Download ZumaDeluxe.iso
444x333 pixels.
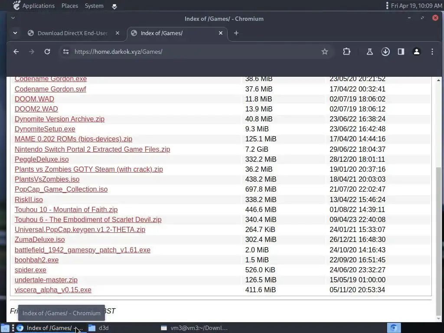point(39,239)
